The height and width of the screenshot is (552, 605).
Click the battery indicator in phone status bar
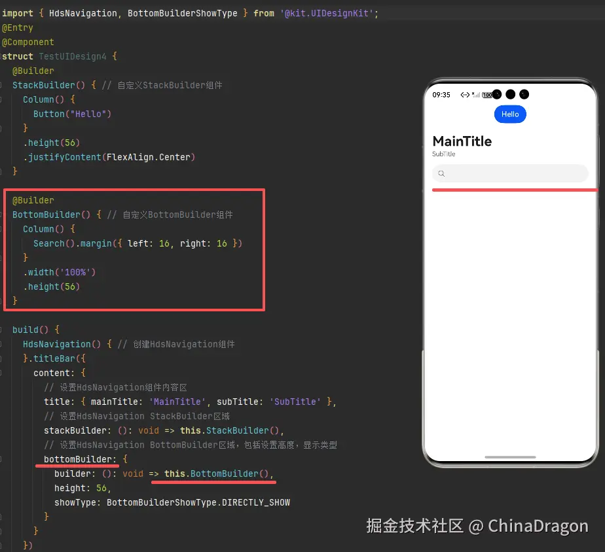(487, 95)
